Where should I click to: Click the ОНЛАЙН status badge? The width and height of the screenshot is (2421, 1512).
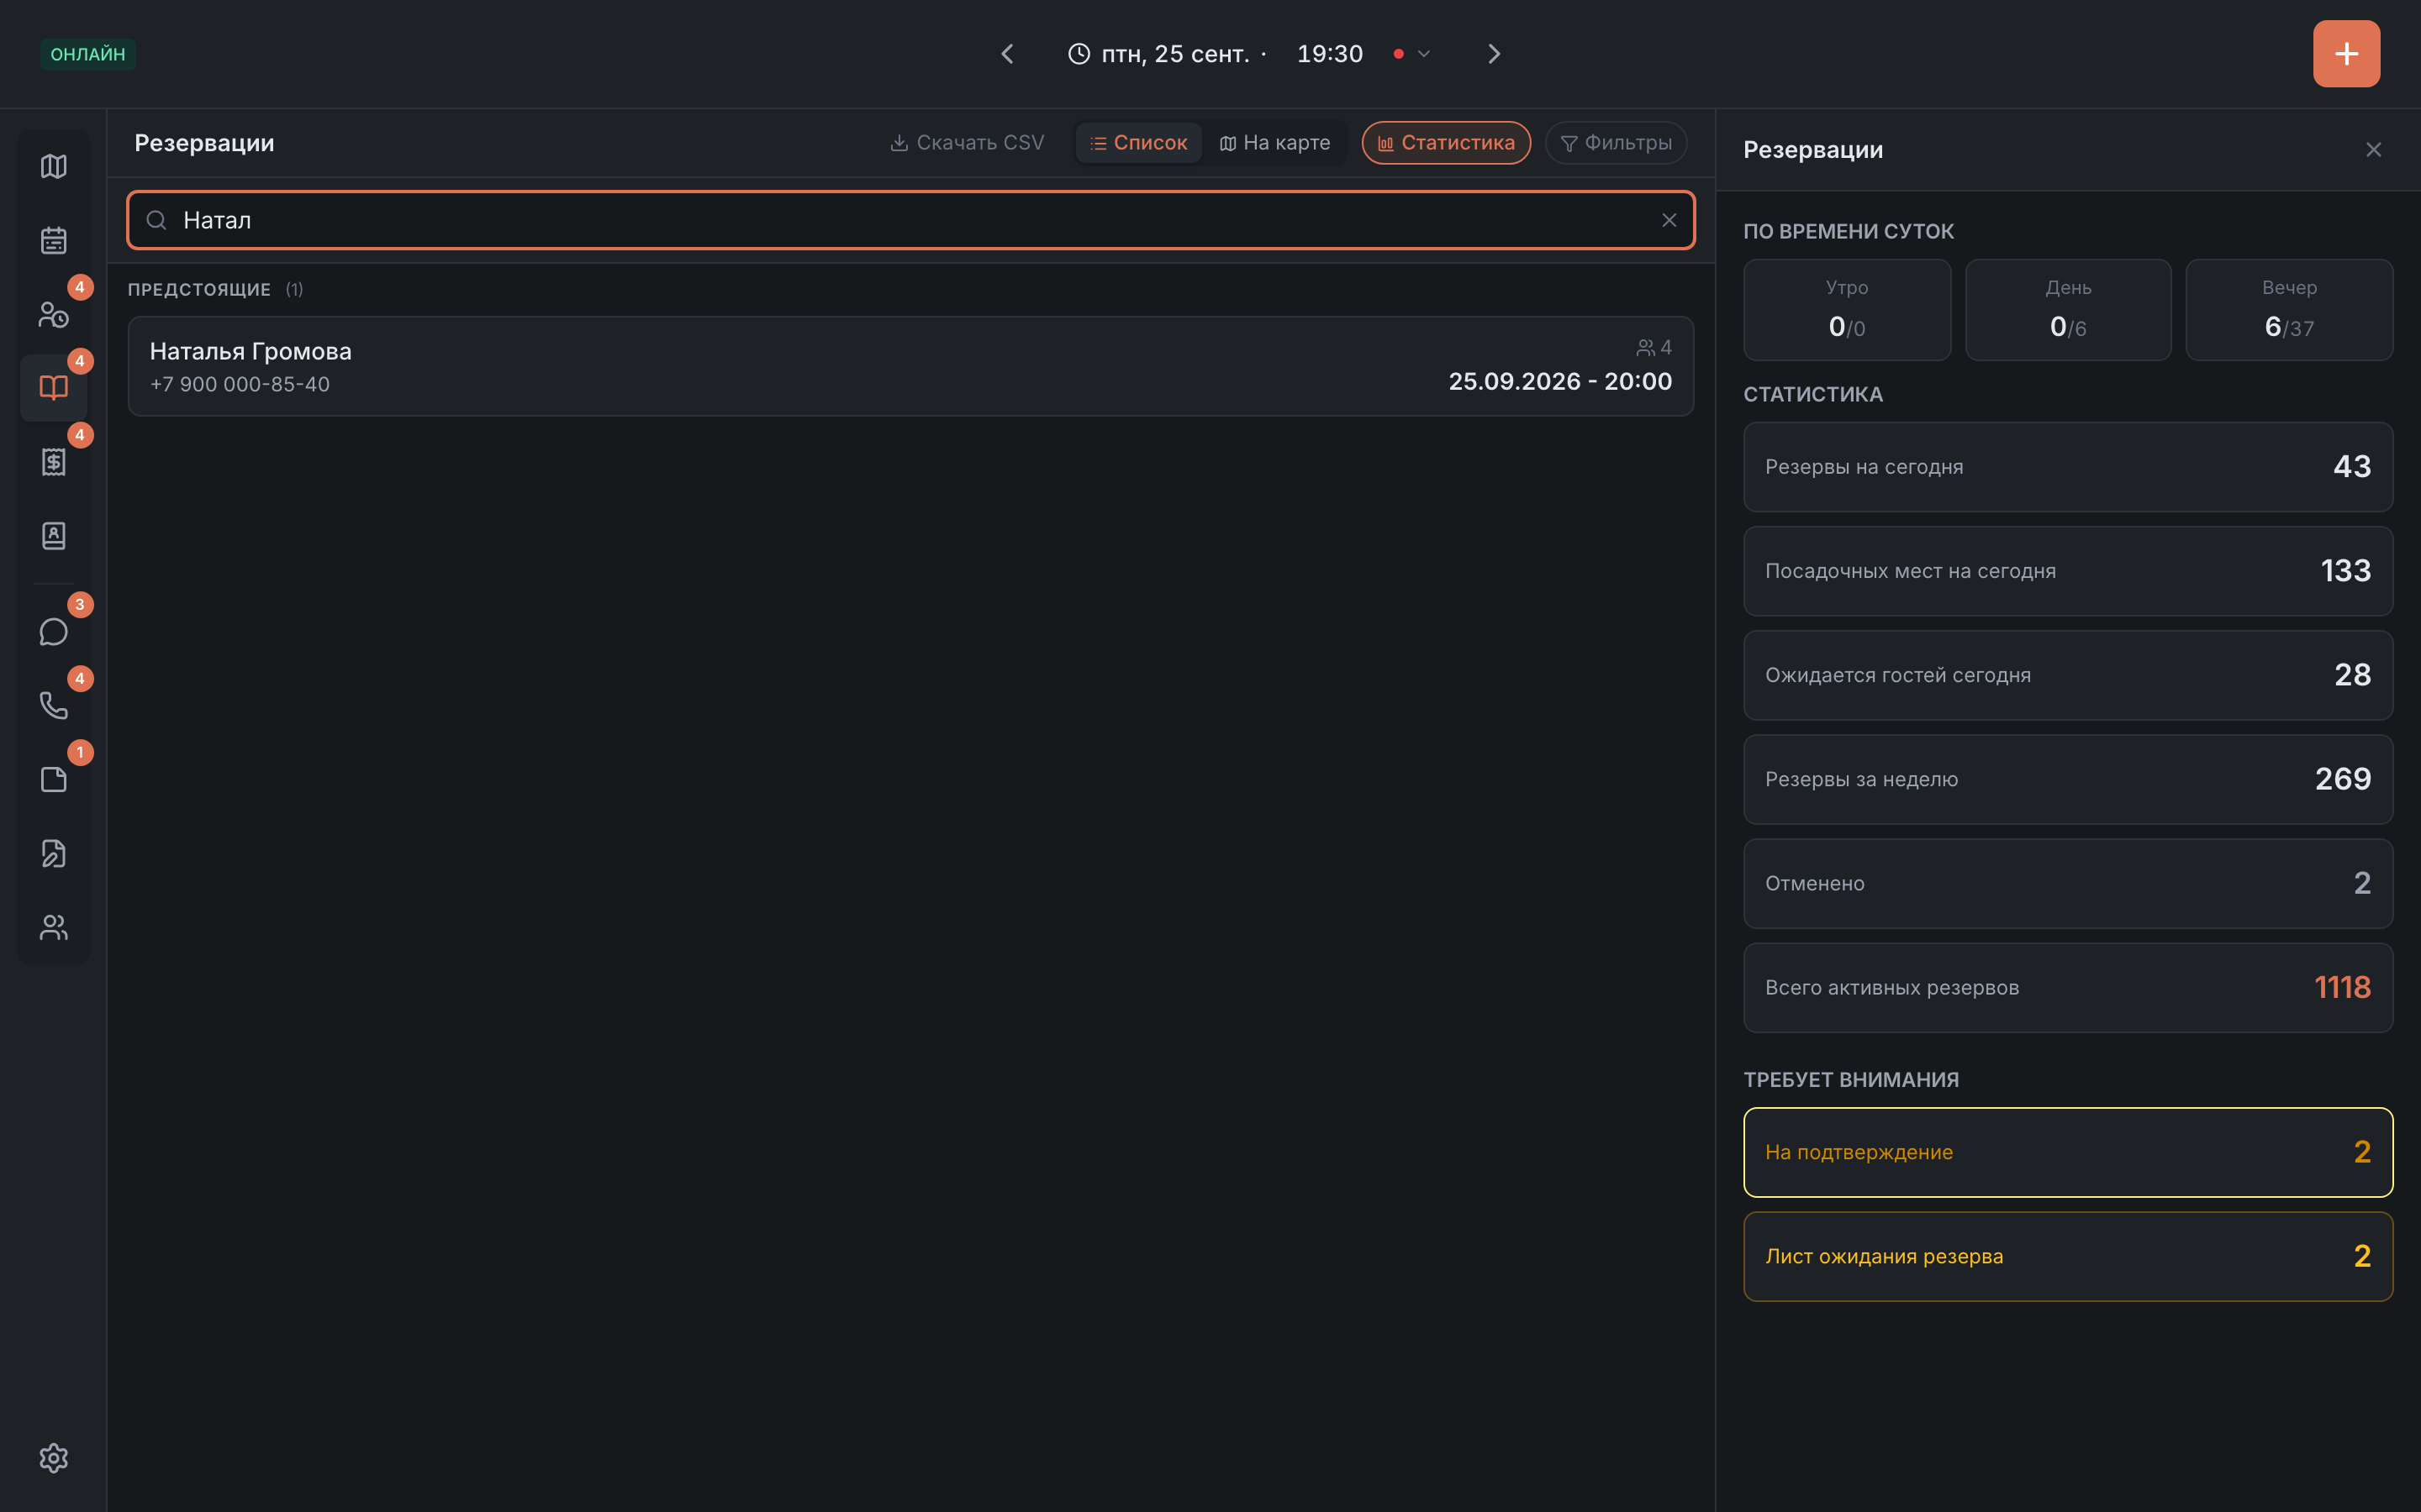(88, 54)
